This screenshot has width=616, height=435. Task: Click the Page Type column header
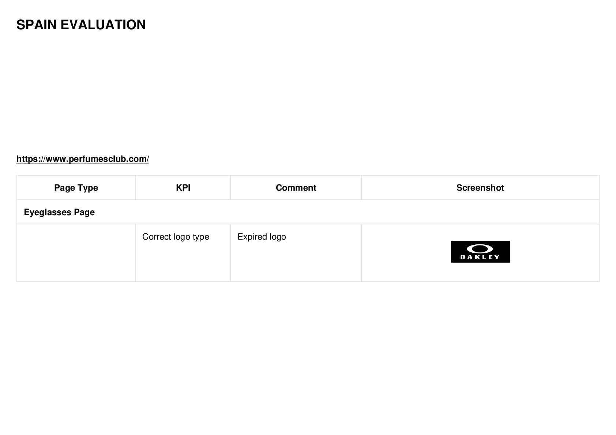coord(76,188)
